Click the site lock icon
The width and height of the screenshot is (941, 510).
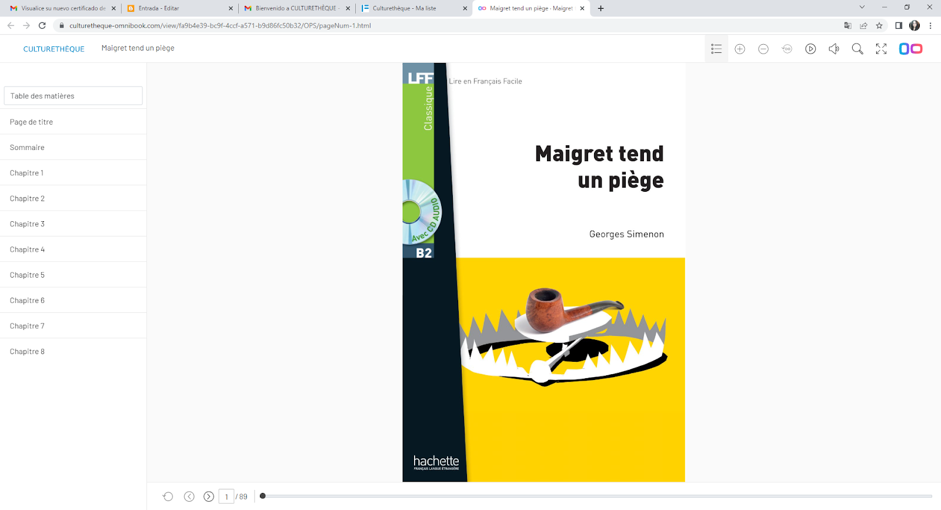(x=62, y=25)
